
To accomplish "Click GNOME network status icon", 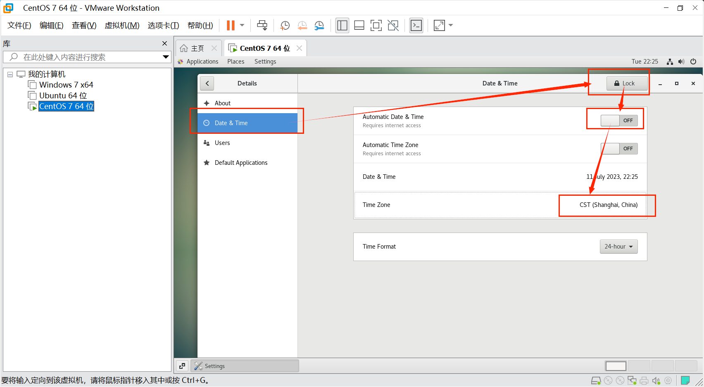I will pos(670,62).
